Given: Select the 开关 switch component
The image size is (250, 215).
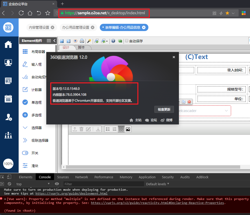Looking at the screenshot, I should (35, 153).
